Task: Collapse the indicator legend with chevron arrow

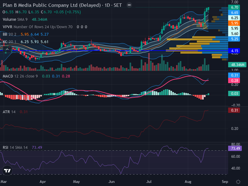Action: point(7,50)
